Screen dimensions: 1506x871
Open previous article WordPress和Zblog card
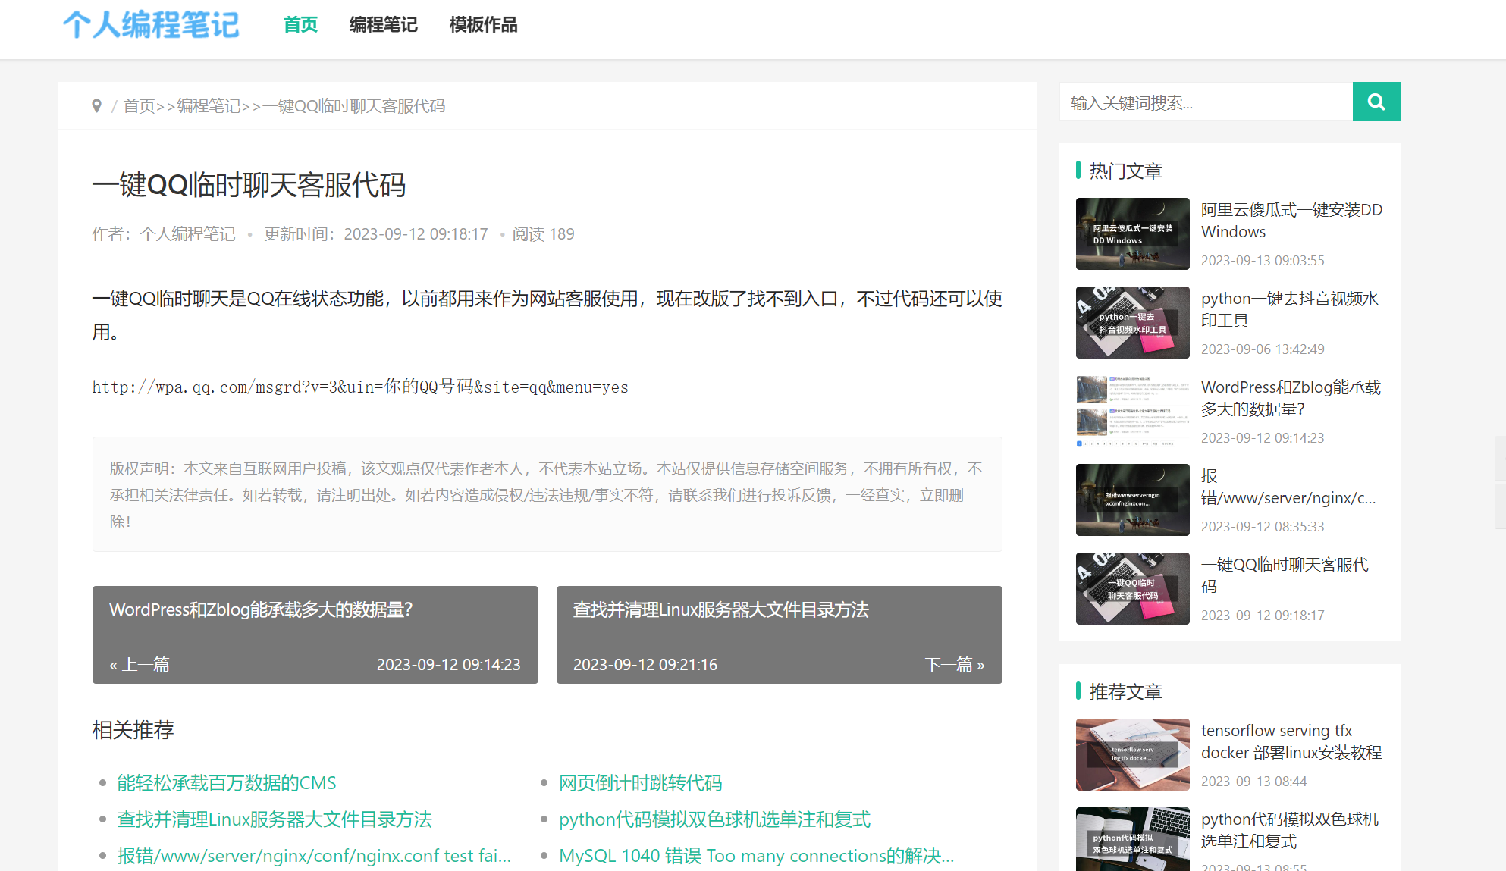click(315, 634)
